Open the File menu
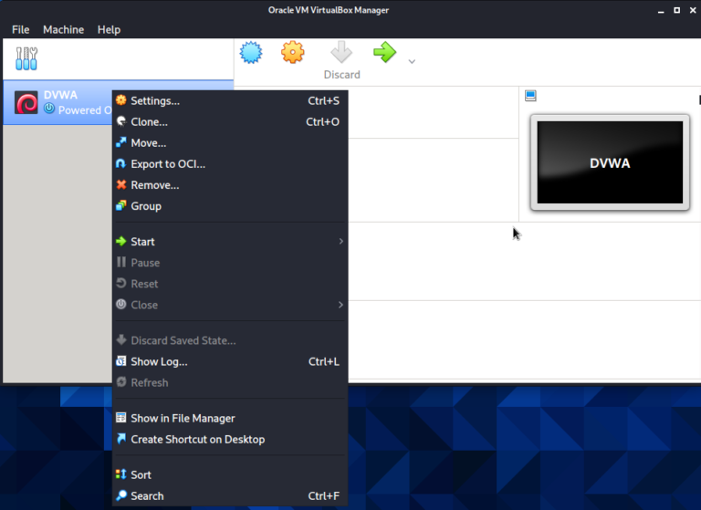 (20, 29)
